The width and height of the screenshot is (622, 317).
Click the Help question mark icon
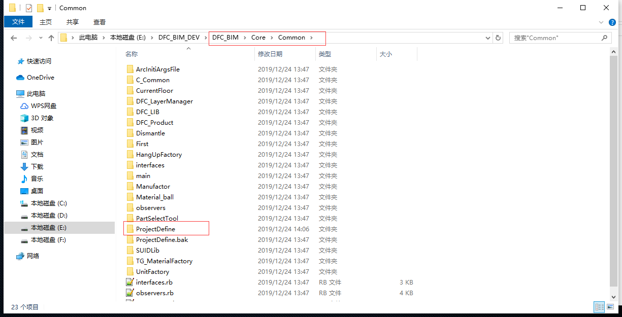tap(612, 22)
